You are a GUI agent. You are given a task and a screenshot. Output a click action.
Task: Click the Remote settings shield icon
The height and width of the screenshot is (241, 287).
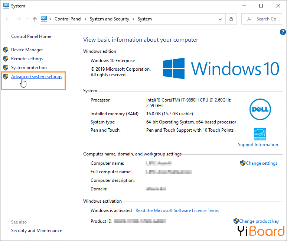tap(6, 59)
